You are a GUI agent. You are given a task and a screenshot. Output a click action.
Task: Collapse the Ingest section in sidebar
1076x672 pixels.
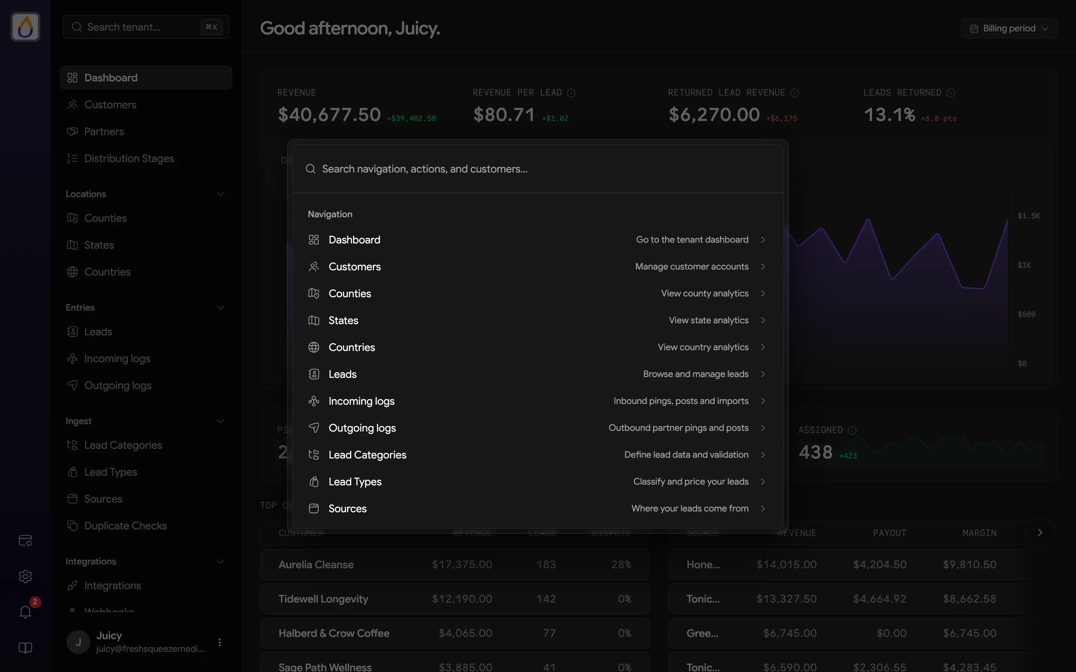coord(220,421)
